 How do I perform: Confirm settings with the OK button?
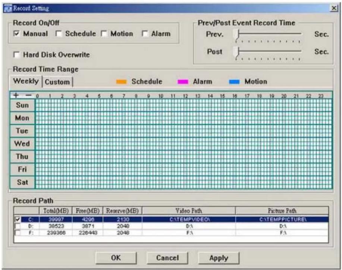tap(116, 258)
